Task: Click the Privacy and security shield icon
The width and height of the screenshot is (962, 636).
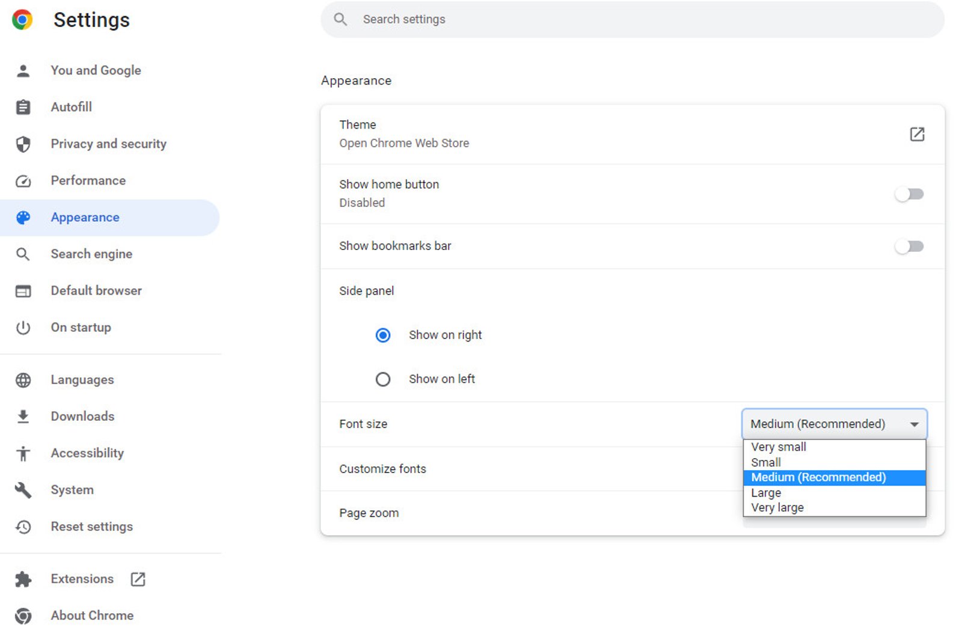Action: tap(23, 144)
